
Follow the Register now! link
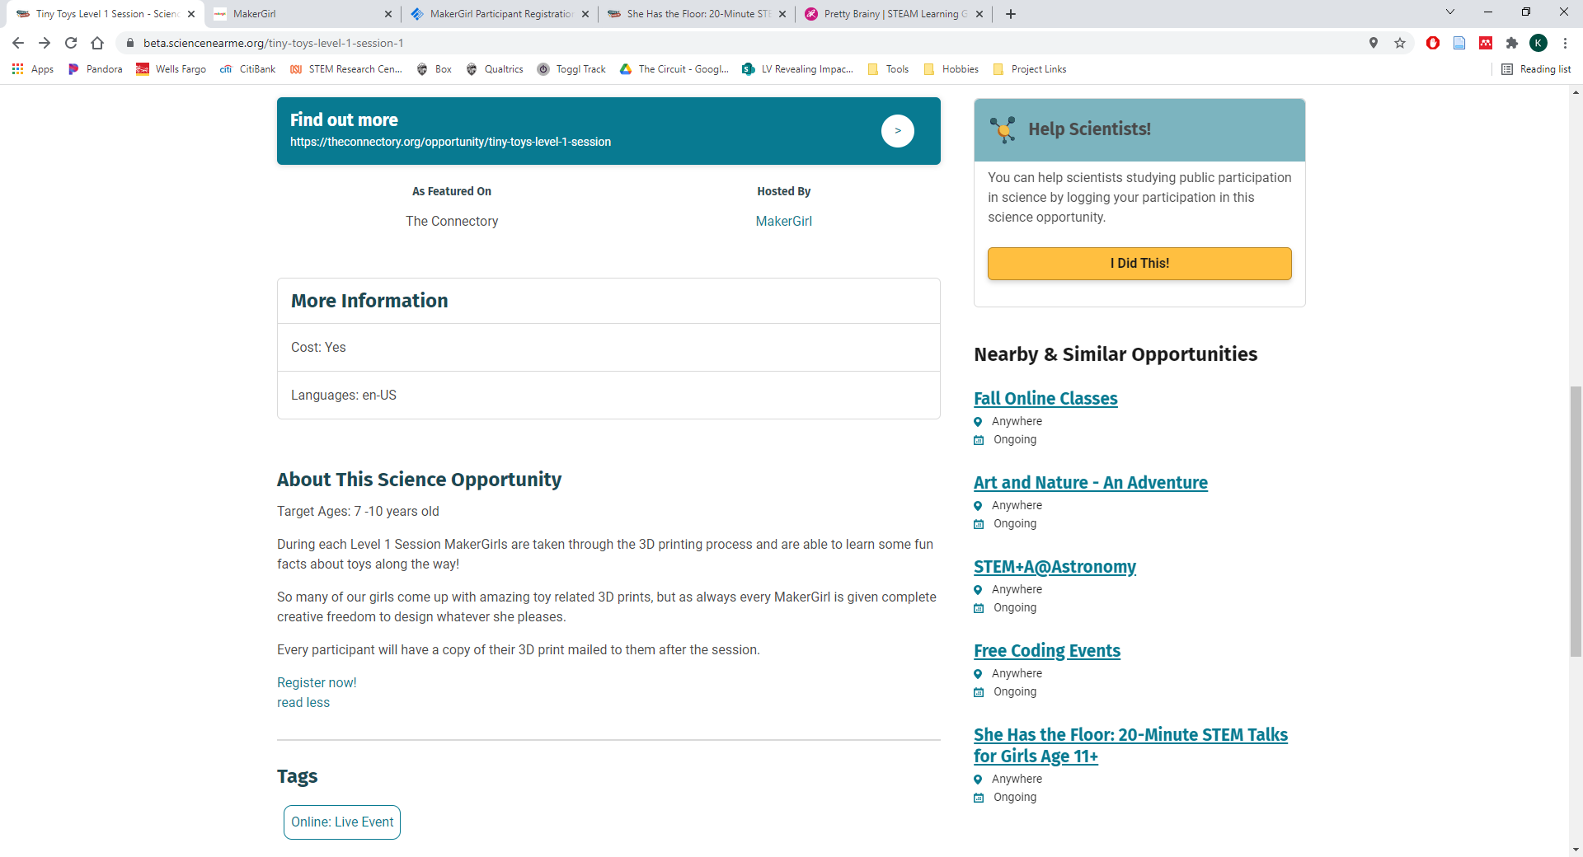pyautogui.click(x=316, y=682)
